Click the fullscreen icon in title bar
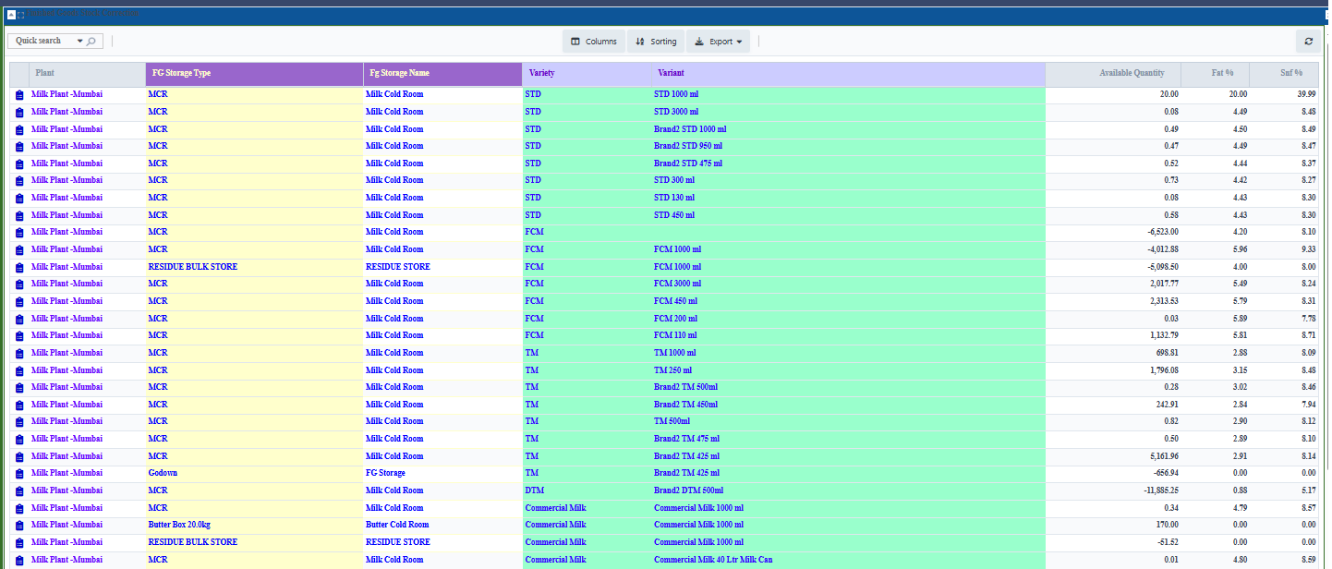The image size is (1332, 569). tap(21, 15)
